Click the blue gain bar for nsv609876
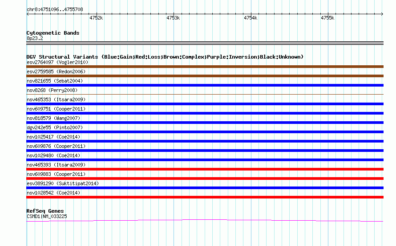 tap(205, 151)
